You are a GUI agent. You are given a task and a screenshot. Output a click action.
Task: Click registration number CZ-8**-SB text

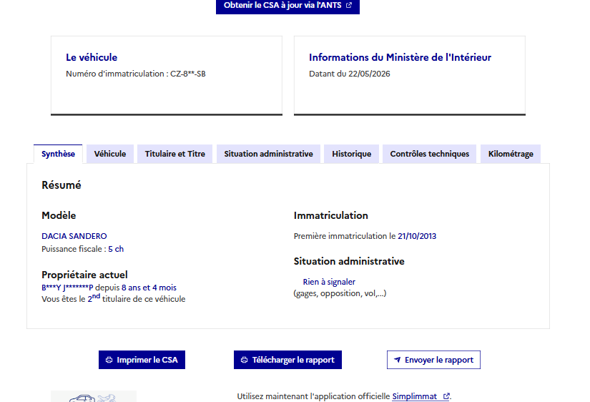click(188, 74)
